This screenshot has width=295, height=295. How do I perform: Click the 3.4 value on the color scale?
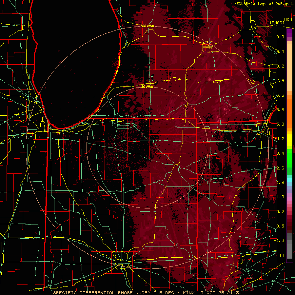tap(280, 153)
